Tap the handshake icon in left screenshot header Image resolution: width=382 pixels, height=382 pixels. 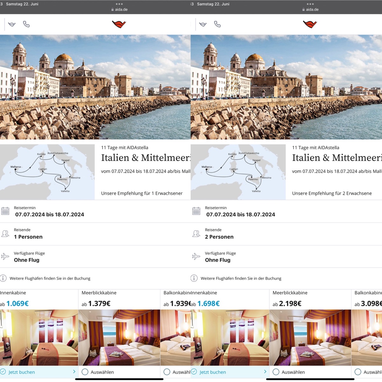pyautogui.click(x=12, y=24)
